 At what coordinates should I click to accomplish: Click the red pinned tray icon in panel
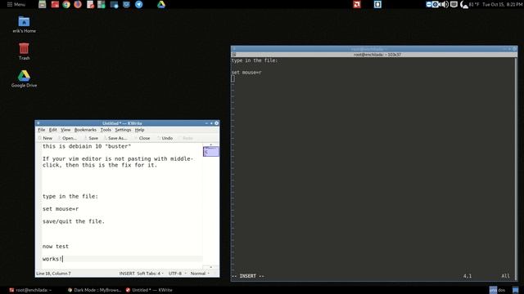[x=357, y=4]
